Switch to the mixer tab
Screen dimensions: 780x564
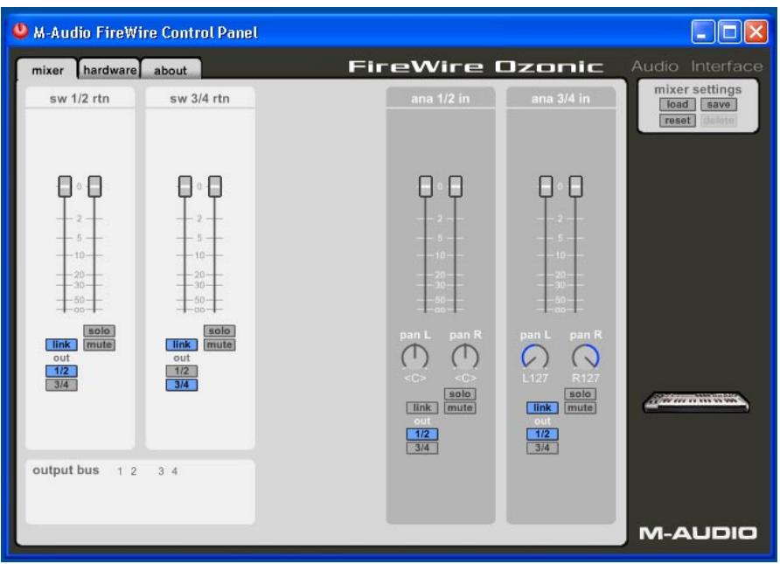pyautogui.click(x=47, y=70)
